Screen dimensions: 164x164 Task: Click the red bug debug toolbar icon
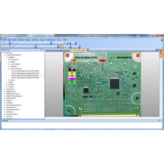click(x=70, y=43)
